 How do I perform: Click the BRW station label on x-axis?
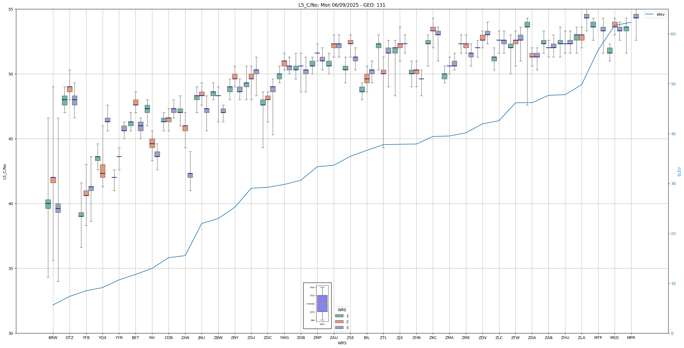click(x=53, y=338)
